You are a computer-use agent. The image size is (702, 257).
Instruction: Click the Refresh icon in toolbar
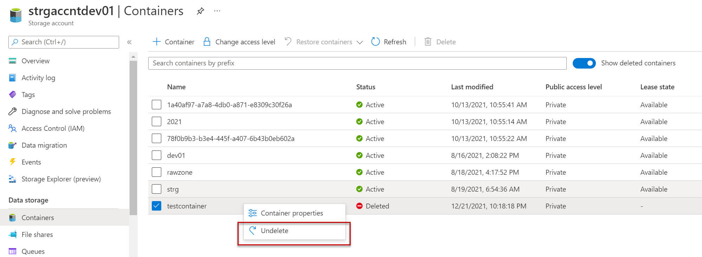pos(376,42)
